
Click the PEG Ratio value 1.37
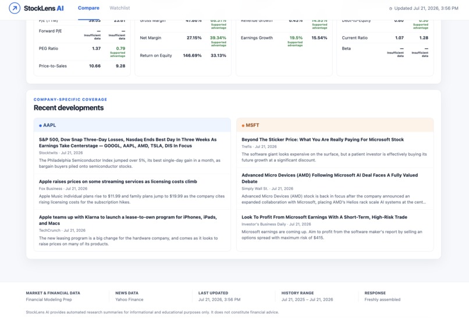[97, 48]
